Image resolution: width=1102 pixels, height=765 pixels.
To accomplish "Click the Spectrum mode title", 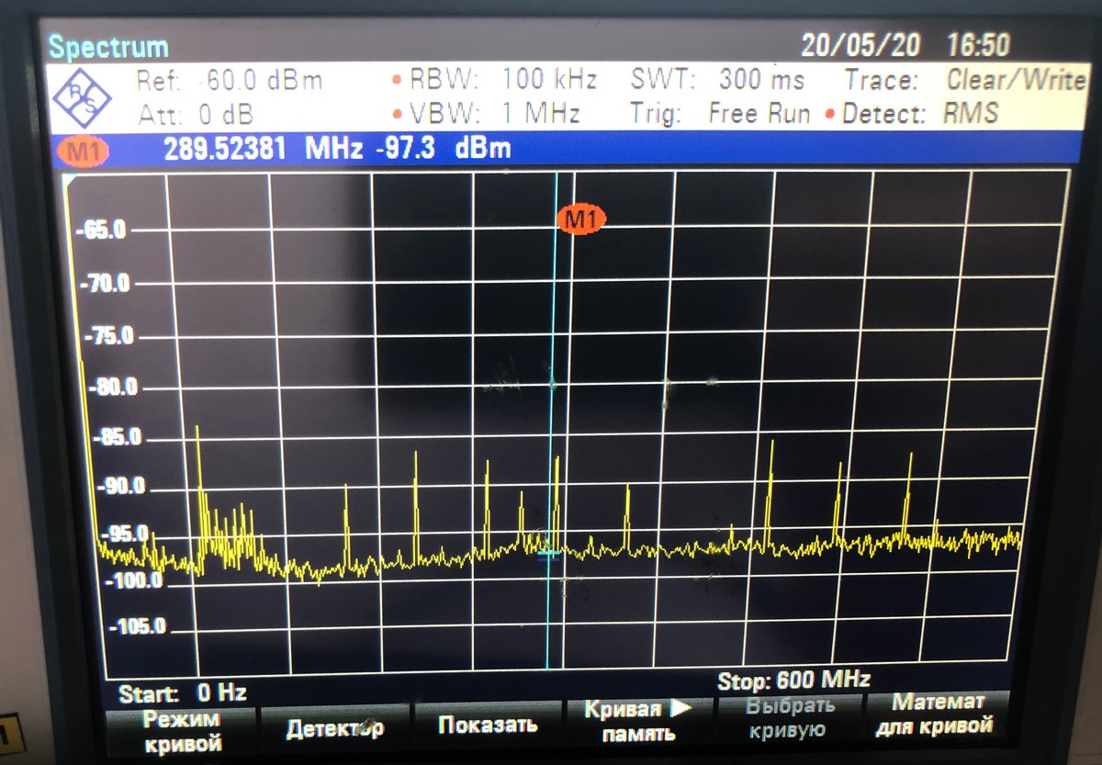I will pos(108,47).
